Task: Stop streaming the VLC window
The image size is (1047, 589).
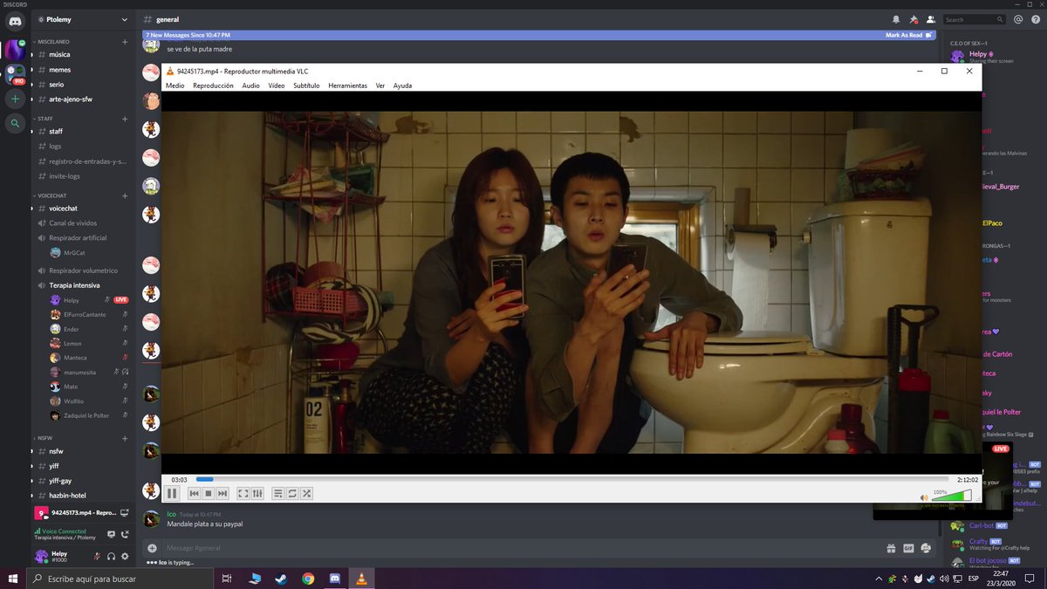Action: (x=124, y=513)
